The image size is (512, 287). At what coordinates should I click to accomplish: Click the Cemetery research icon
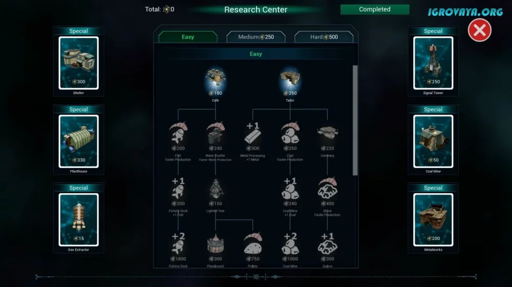(328, 133)
